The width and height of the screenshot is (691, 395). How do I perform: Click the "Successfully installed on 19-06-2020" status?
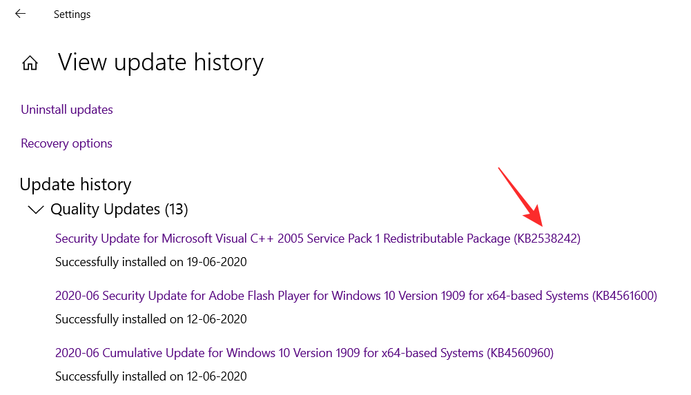click(150, 262)
